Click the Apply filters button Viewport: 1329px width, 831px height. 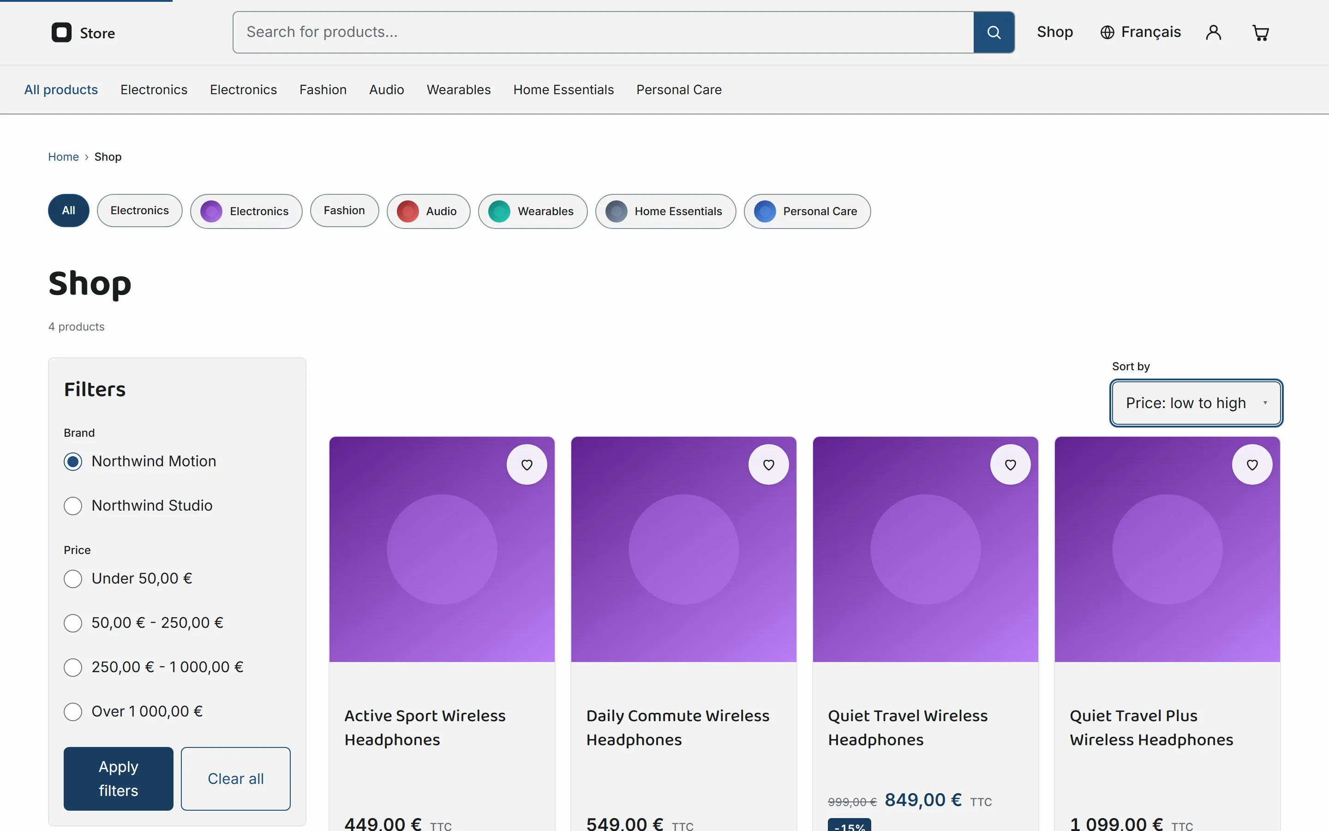(x=118, y=778)
